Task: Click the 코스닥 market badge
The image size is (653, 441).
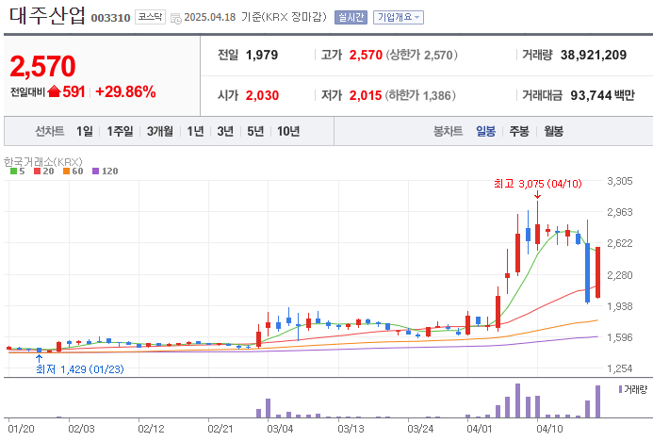Action: pyautogui.click(x=150, y=17)
